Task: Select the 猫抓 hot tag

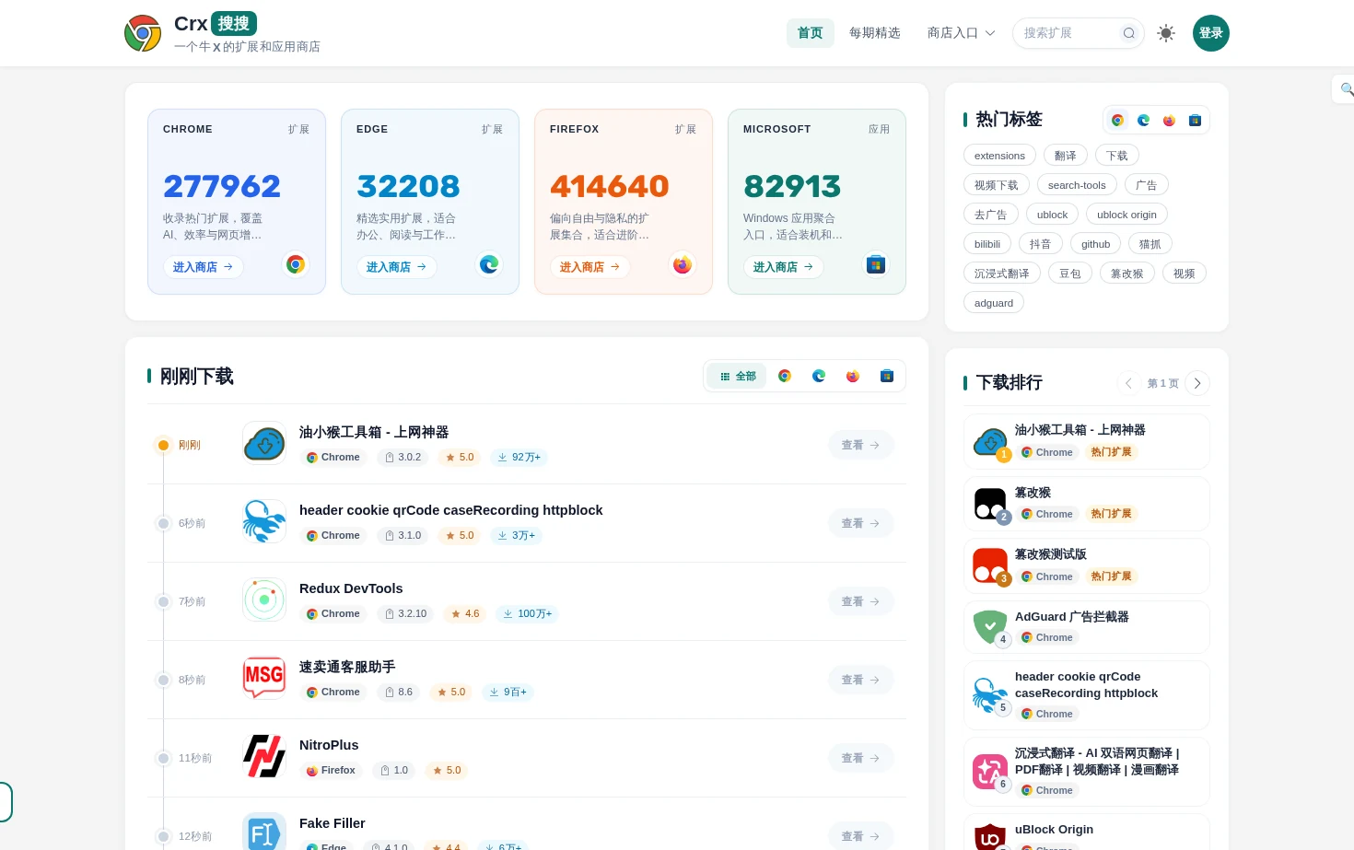Action: [1150, 244]
